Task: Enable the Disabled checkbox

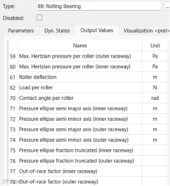Action: (39, 17)
